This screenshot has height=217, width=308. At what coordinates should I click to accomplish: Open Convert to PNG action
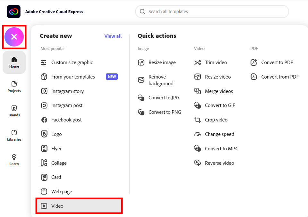pyautogui.click(x=165, y=112)
